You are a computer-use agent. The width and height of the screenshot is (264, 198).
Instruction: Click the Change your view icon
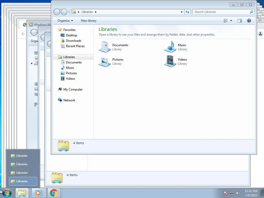point(226,21)
